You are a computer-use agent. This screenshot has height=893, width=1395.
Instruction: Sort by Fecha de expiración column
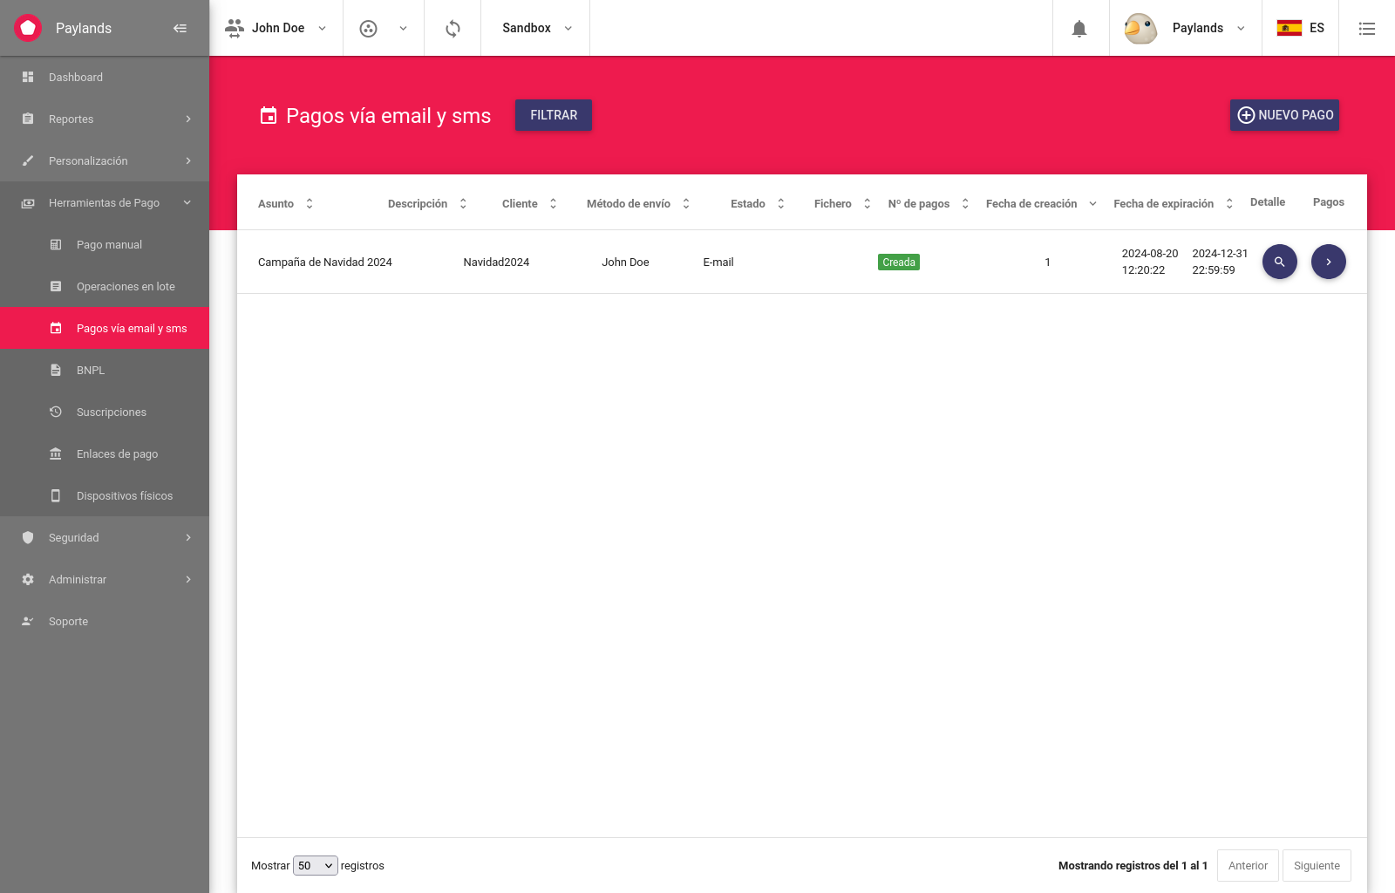point(1174,203)
